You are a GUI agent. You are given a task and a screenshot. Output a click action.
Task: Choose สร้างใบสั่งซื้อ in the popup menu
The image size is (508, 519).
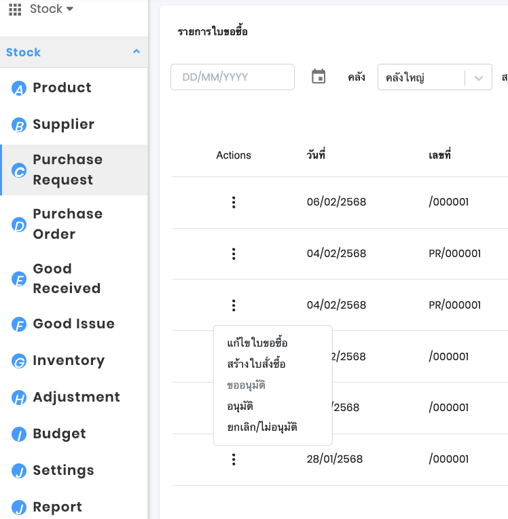[x=257, y=364]
